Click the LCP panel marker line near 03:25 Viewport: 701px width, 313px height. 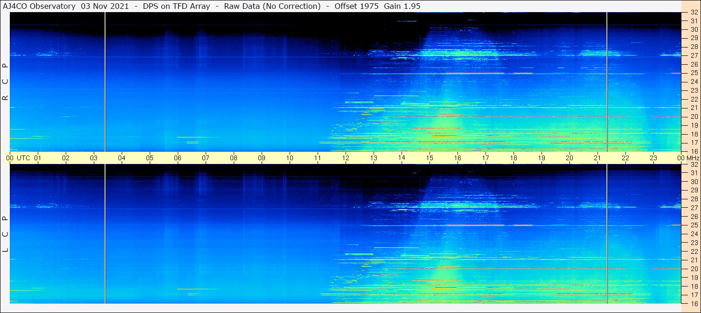105,234
